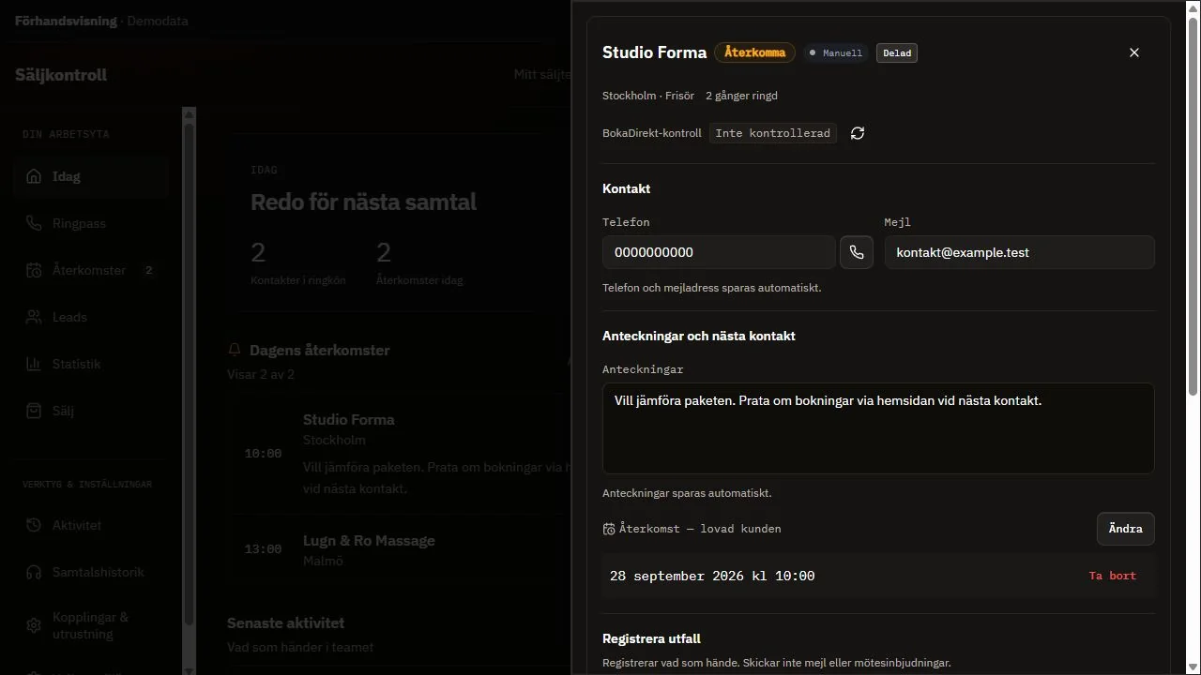Click the Säljkontroll app title

tap(61, 75)
